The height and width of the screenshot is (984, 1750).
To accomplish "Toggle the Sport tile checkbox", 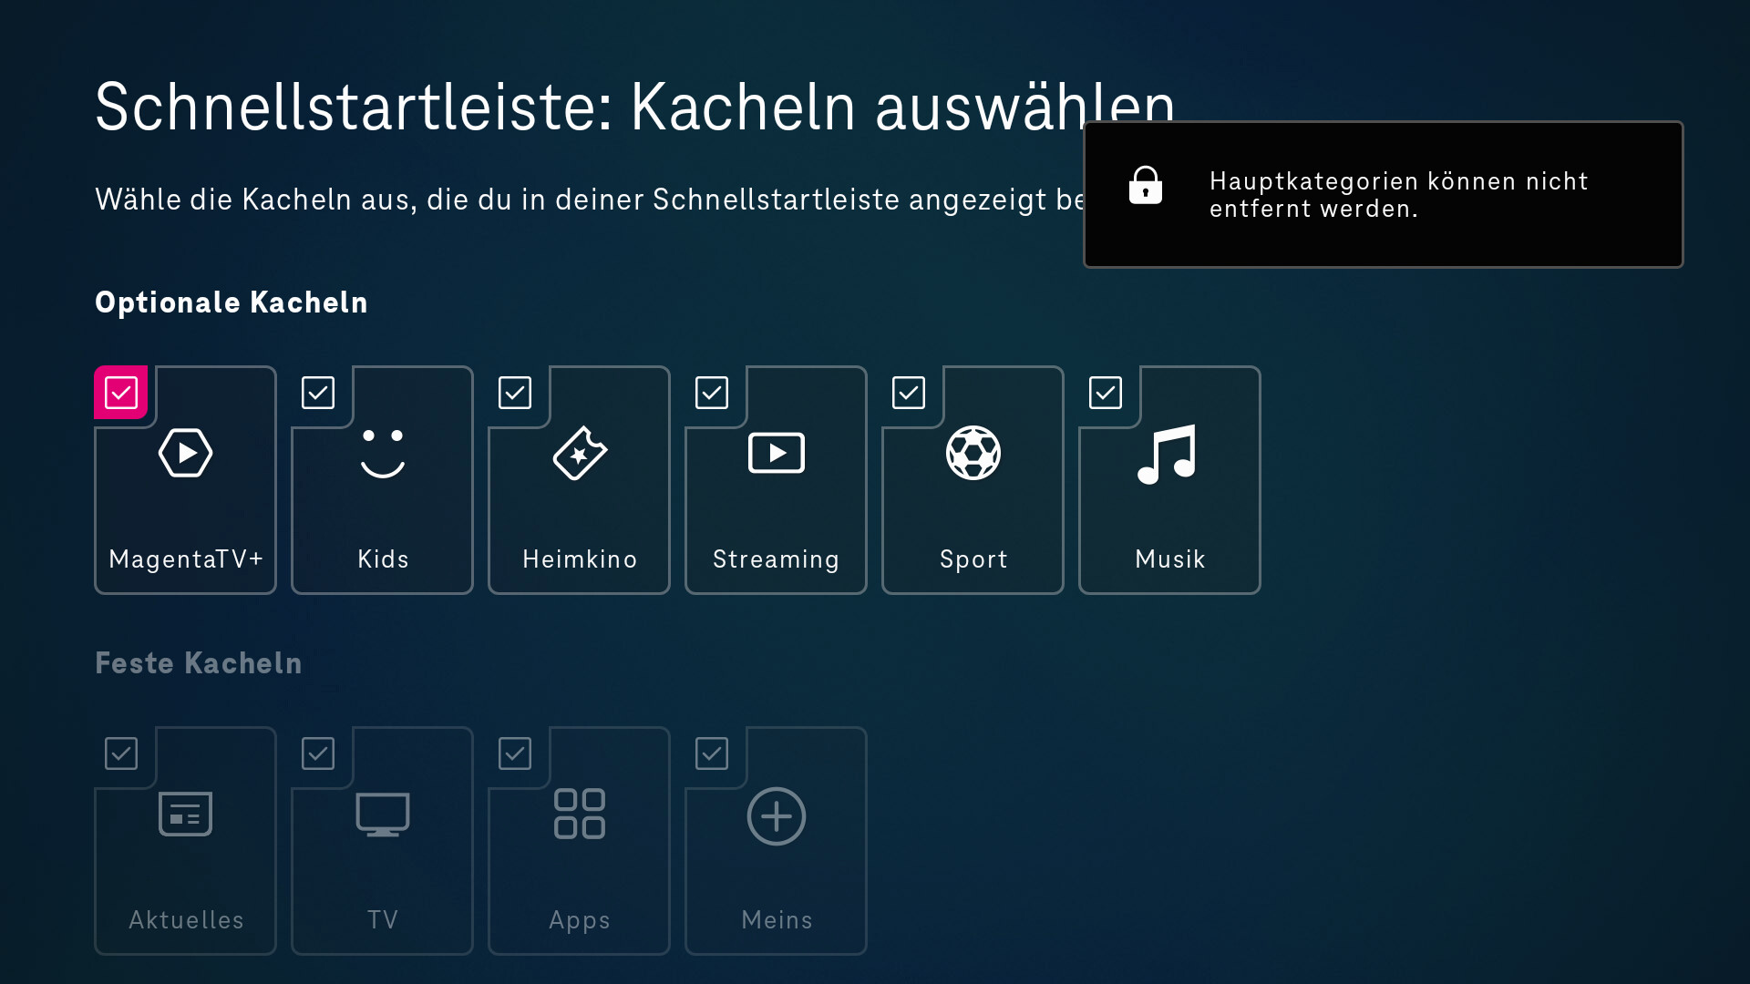I will click(909, 393).
